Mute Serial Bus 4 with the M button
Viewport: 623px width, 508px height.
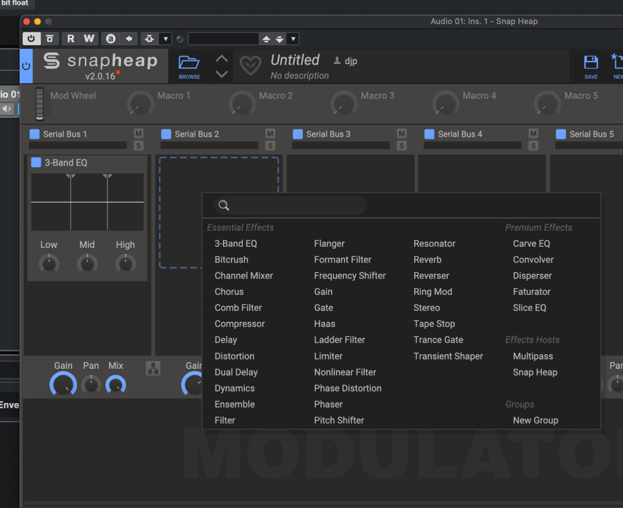click(533, 134)
